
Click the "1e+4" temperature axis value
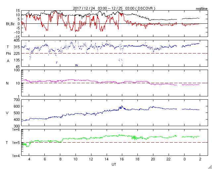[16, 156]
